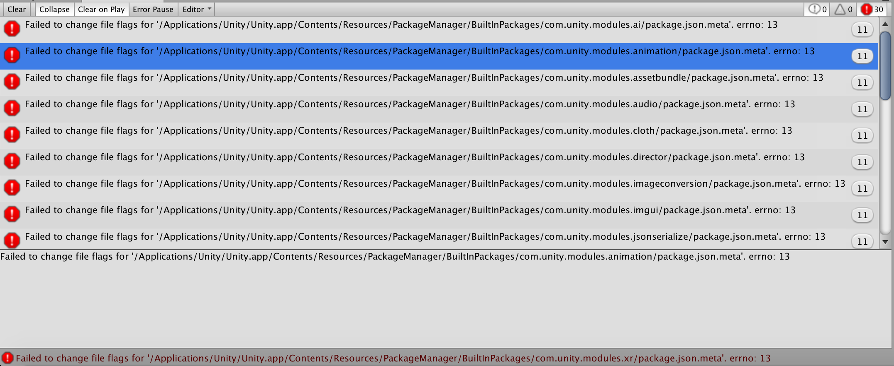Toggle Error Pause

pyautogui.click(x=153, y=9)
